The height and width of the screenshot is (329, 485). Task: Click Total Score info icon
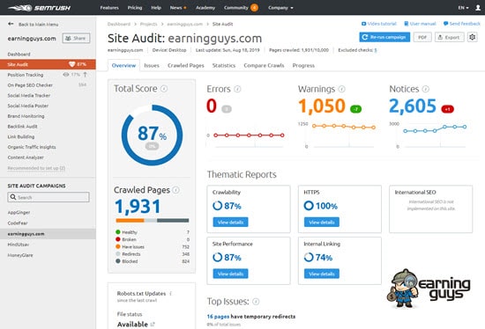tap(164, 89)
